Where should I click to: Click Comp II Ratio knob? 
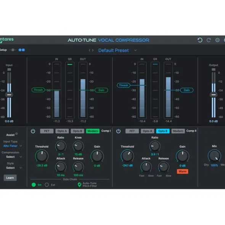[155, 146]
